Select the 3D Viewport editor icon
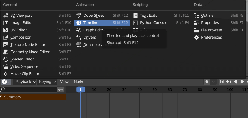Screen dimensions: 248x118 click(6, 16)
